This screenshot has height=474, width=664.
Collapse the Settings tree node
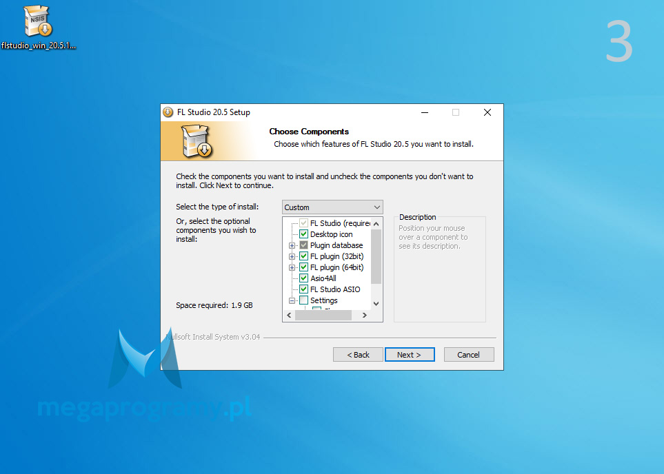pyautogui.click(x=292, y=300)
